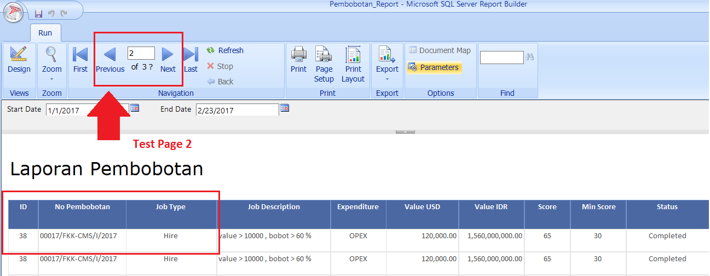This screenshot has height=276, width=710.
Task: Stop report rendering
Action: [x=220, y=66]
